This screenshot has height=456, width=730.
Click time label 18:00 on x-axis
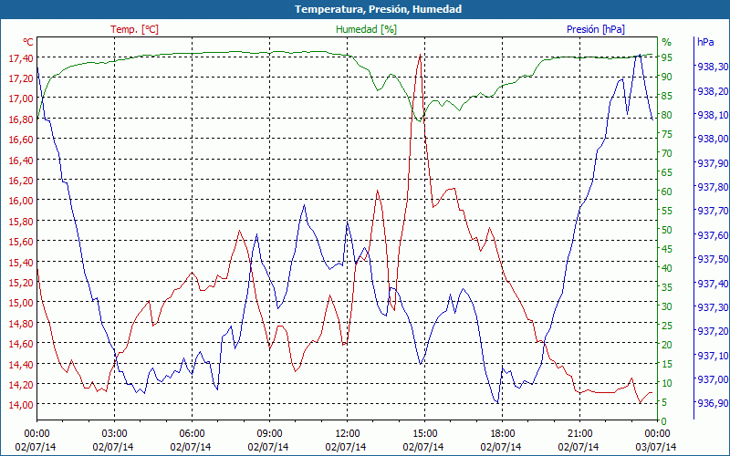tap(503, 434)
